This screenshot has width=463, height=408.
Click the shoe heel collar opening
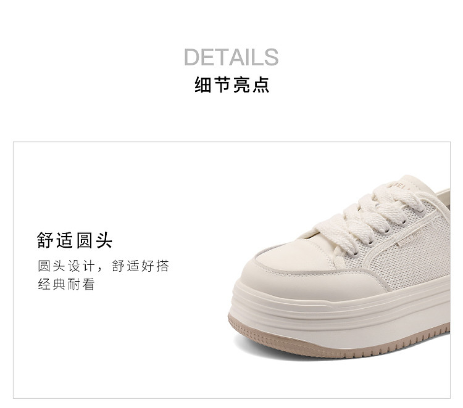443,195
